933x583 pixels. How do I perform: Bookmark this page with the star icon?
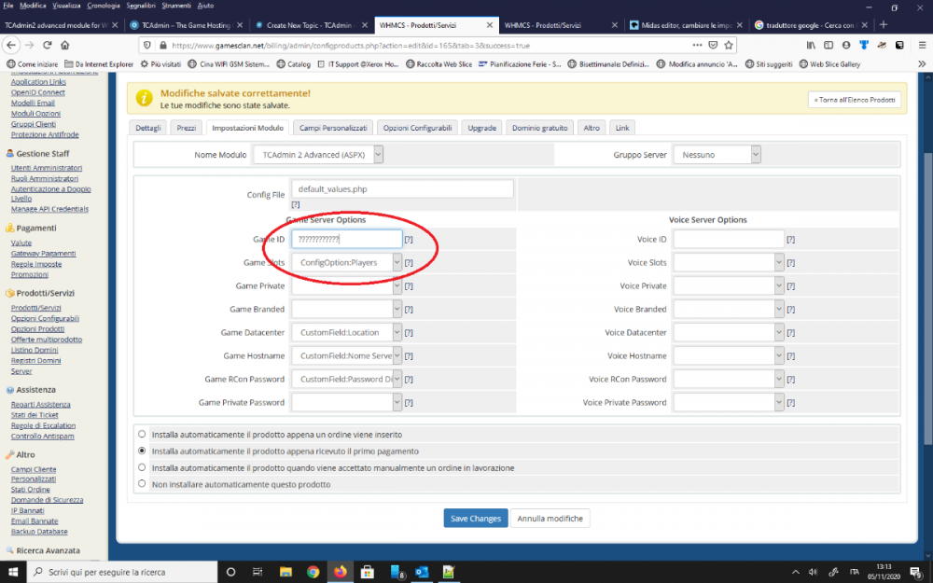[728, 45]
